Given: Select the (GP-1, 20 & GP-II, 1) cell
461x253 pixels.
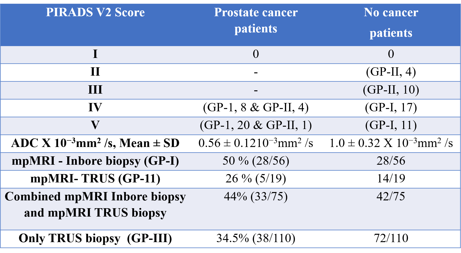Looking at the screenshot, I should pos(256,125).
